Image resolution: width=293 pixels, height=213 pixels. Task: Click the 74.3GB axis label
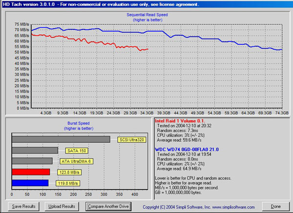tap(282, 113)
